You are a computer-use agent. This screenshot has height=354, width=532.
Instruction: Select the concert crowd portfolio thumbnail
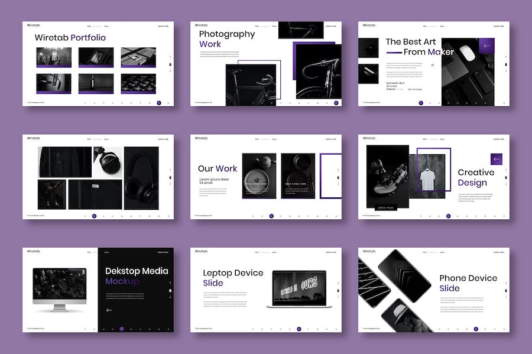pyautogui.click(x=54, y=57)
